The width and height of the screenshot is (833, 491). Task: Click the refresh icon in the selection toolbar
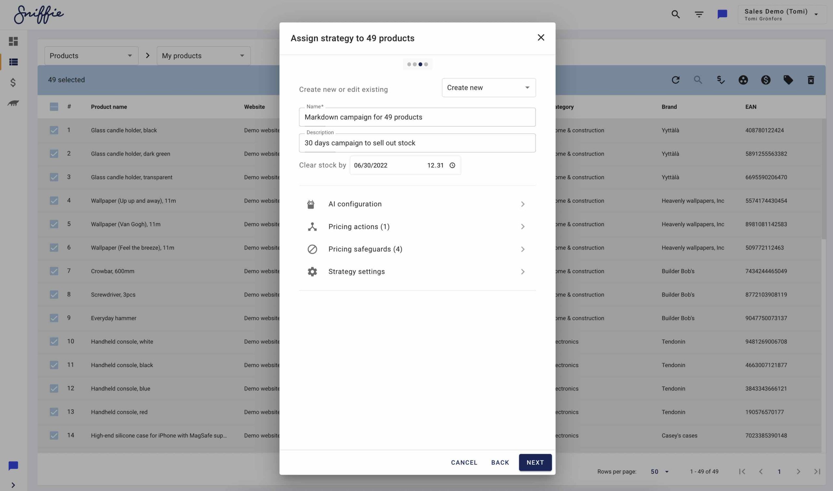(x=676, y=80)
